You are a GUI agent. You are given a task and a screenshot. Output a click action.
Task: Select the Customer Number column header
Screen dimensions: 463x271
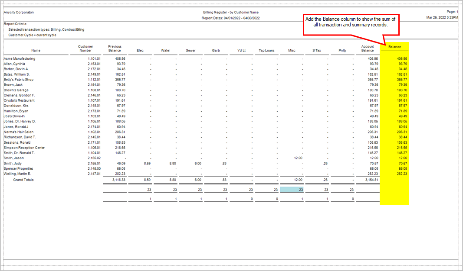85,48
